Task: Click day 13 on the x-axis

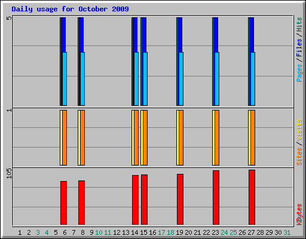Action: pos(126,232)
